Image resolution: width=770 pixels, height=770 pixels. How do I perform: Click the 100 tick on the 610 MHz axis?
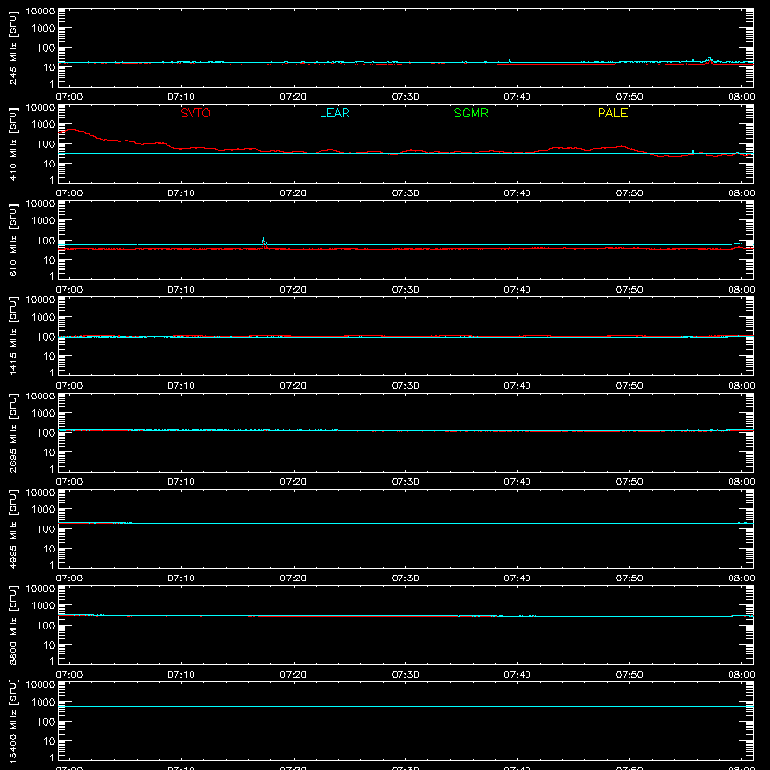point(46,241)
